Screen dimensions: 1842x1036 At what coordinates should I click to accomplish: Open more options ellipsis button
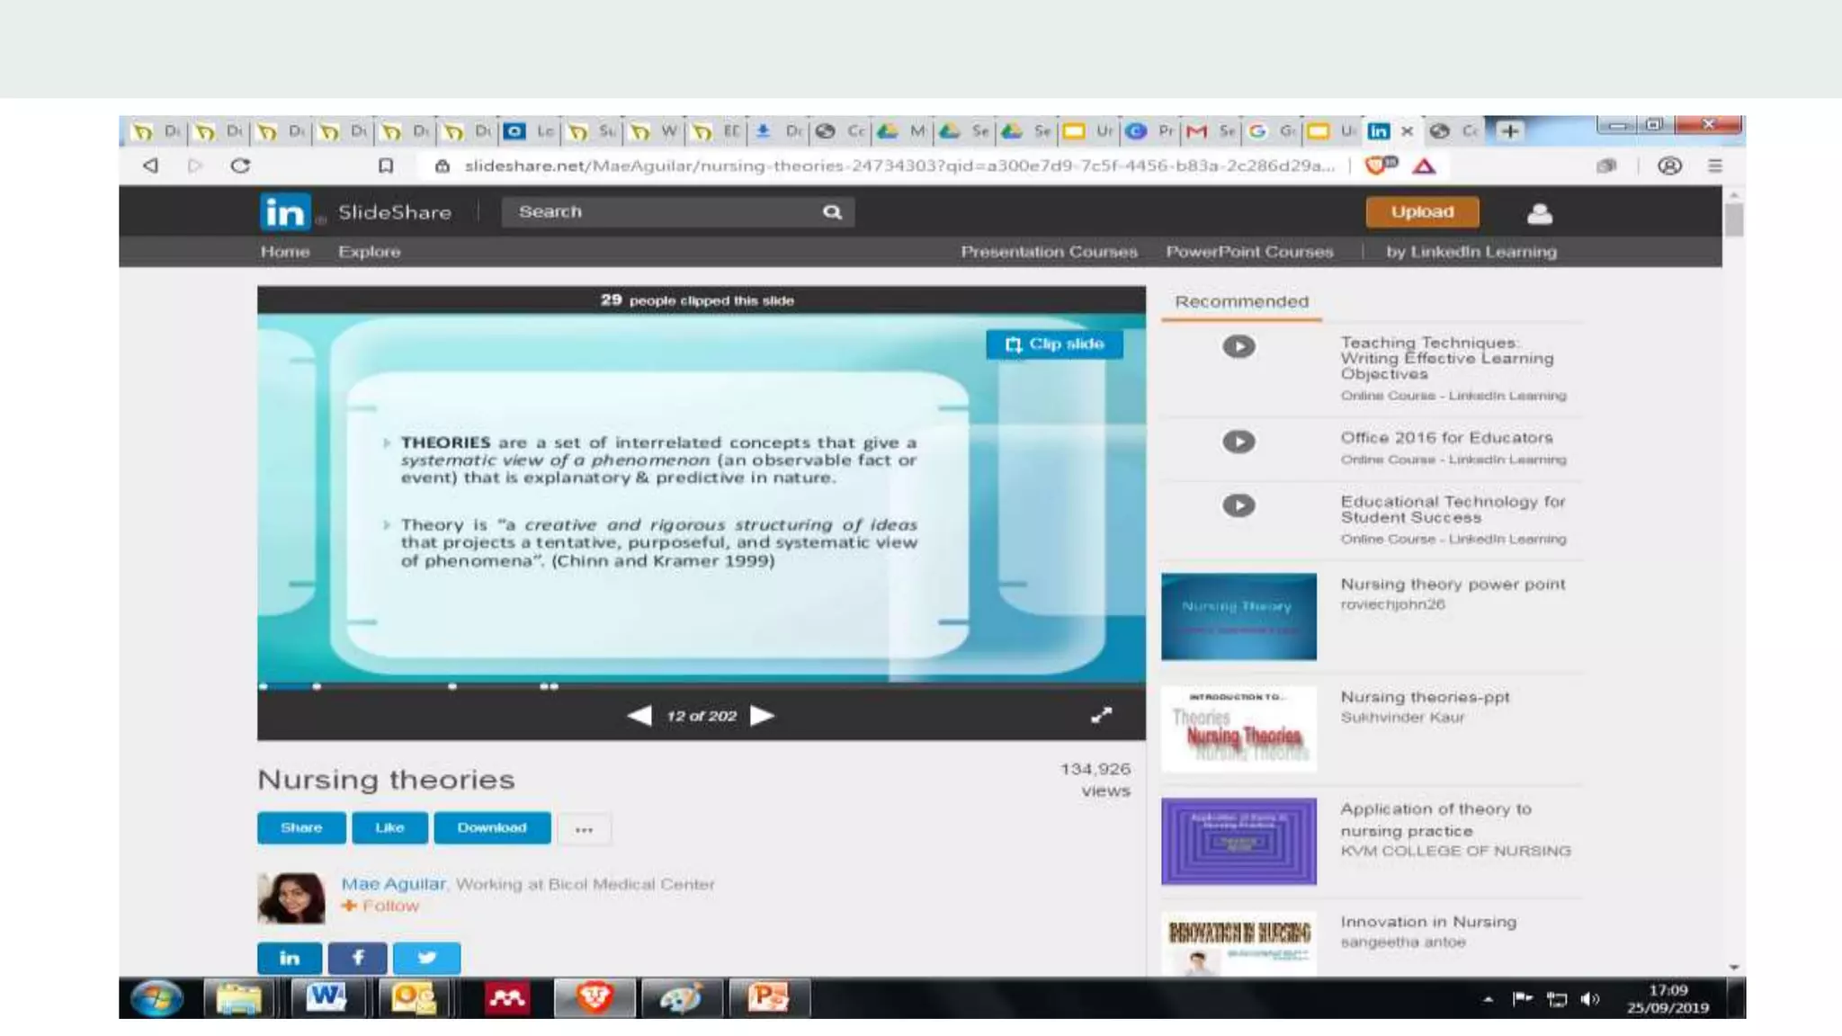coord(584,829)
